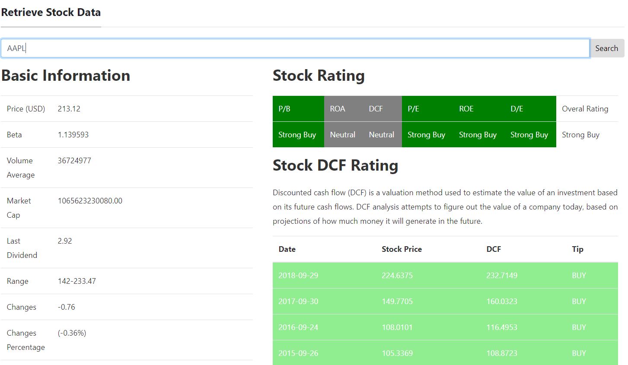Select changes value -0.76
The height and width of the screenshot is (365, 628).
tap(67, 307)
